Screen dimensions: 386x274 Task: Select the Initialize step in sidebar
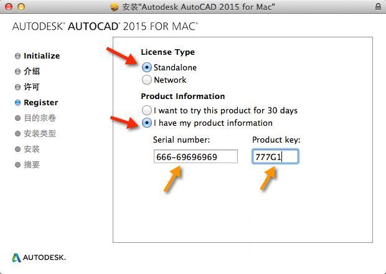(37, 56)
